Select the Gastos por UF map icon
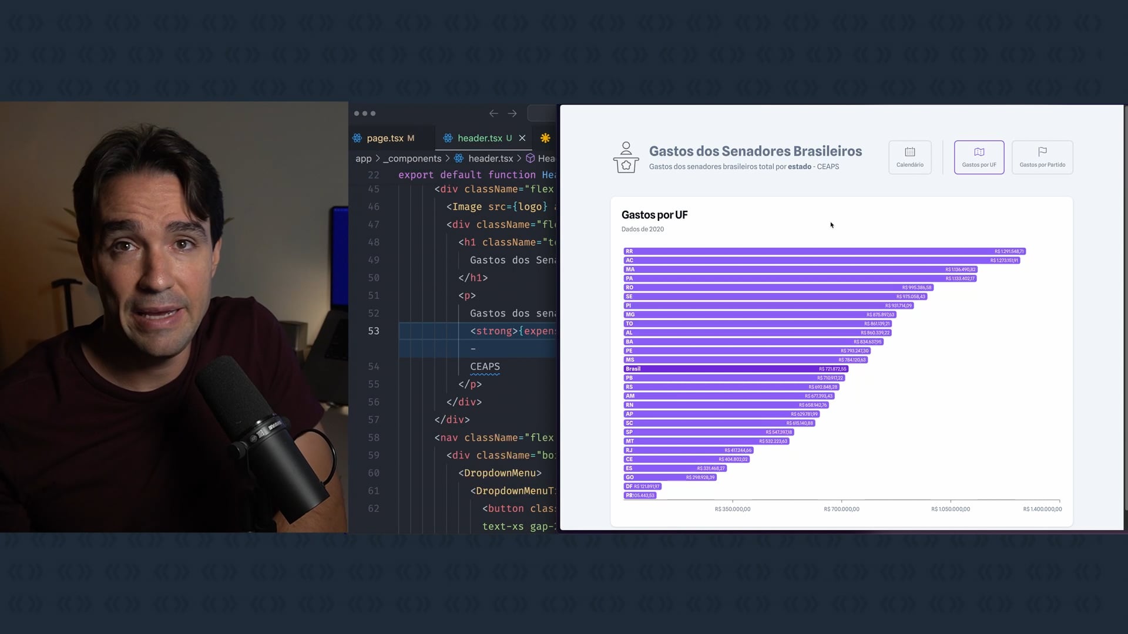Image resolution: width=1128 pixels, height=634 pixels. point(979,152)
